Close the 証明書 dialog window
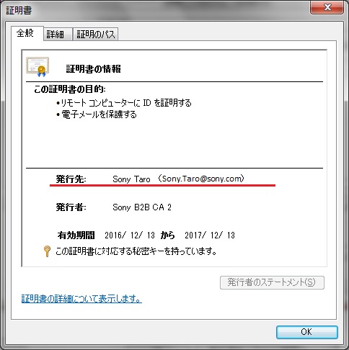The image size is (349, 350). tap(327, 7)
